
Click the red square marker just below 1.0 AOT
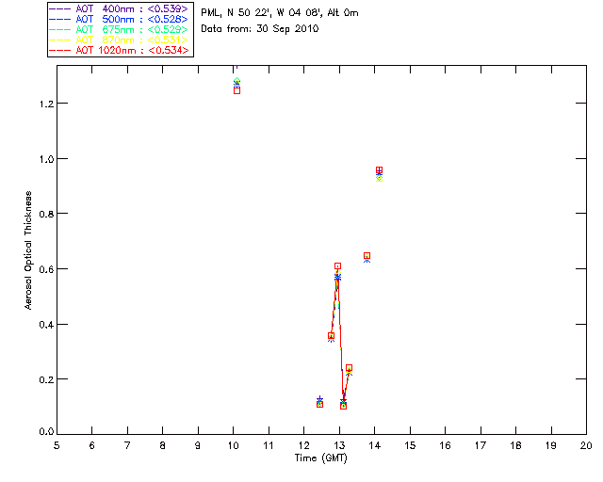pos(379,169)
